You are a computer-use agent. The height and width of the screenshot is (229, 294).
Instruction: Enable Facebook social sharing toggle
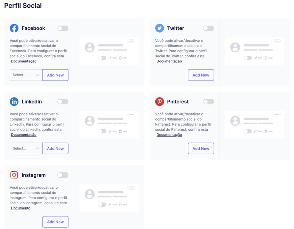63,28
